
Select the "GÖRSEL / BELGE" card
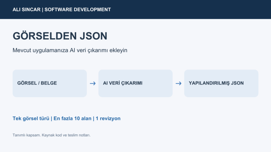coord(50,83)
